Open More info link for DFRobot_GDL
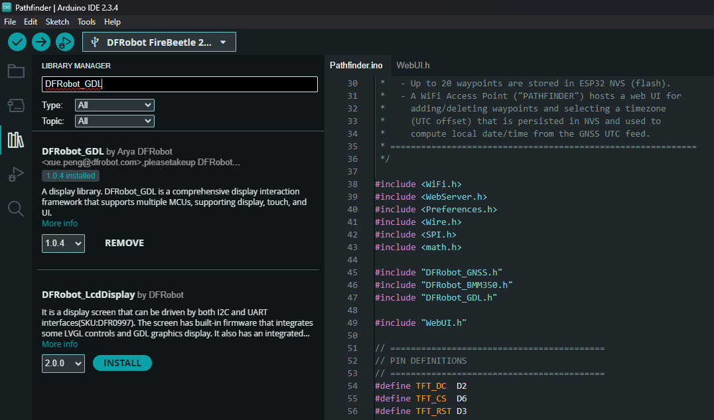The height and width of the screenshot is (420, 714). pos(60,223)
